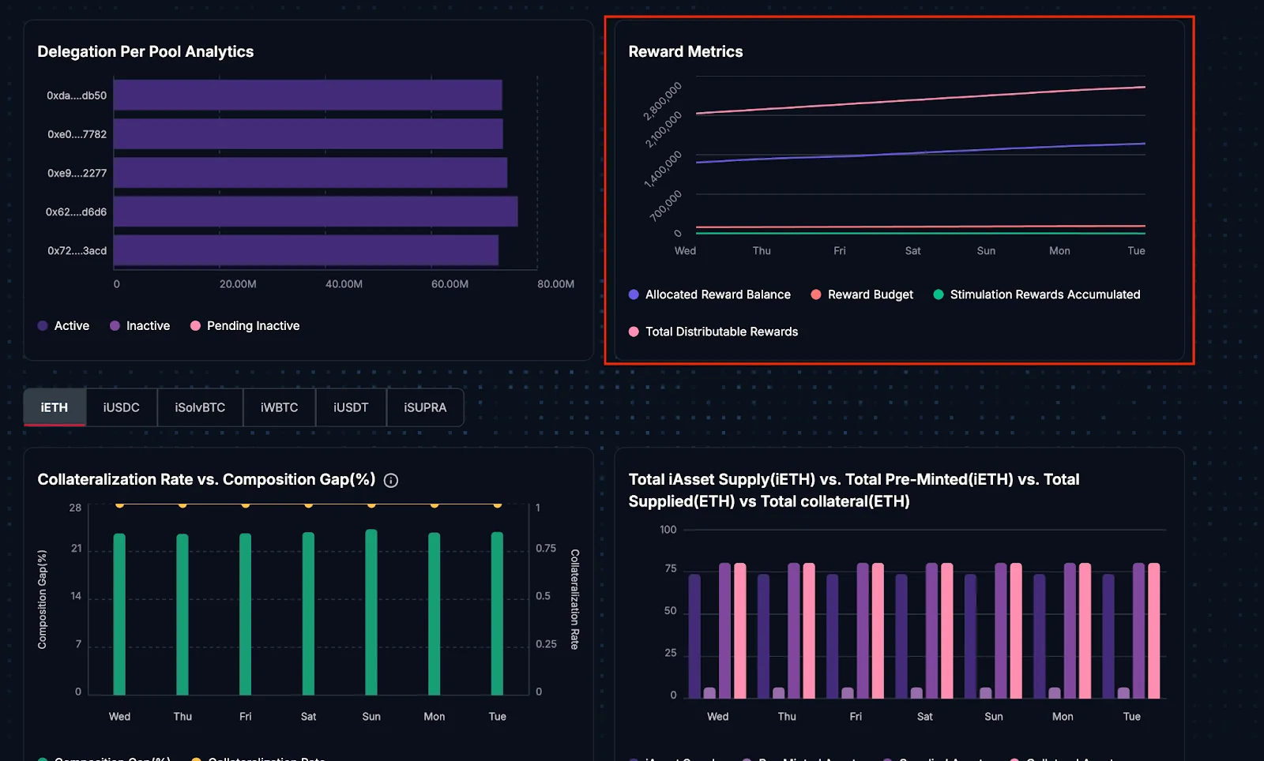Switch to the iUSDC tab
The height and width of the screenshot is (761, 1264).
[121, 407]
